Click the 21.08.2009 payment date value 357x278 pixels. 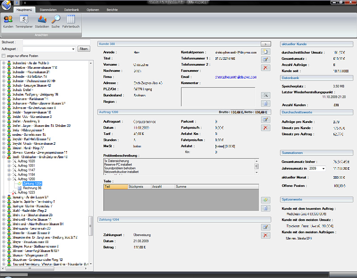point(141,241)
